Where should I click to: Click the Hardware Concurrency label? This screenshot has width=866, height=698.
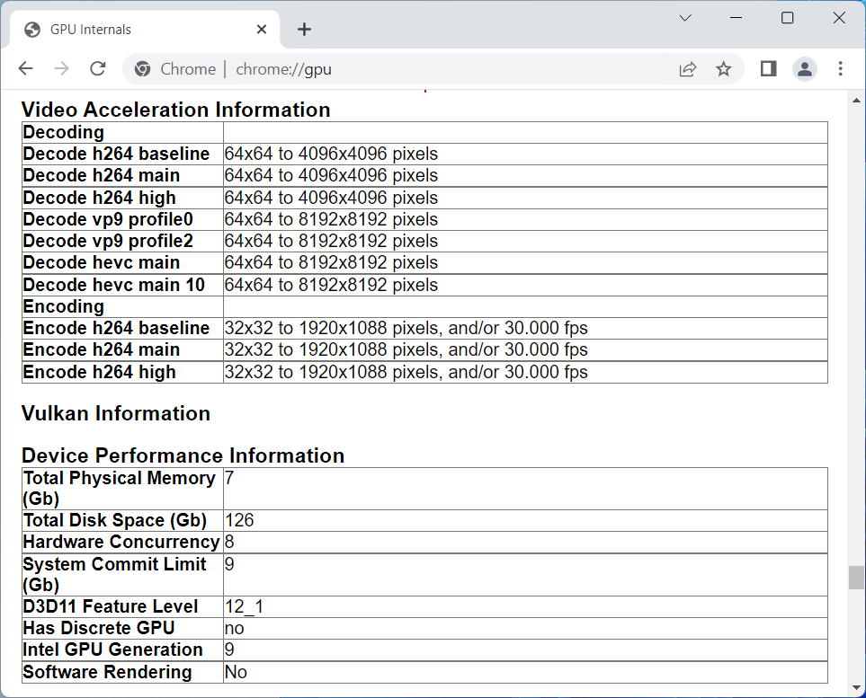click(x=121, y=543)
